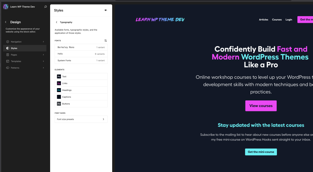This screenshot has width=313, height=172.
Task: Open Font size presets
Action: tap(81, 119)
